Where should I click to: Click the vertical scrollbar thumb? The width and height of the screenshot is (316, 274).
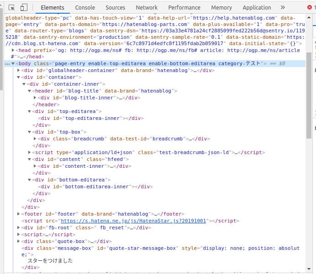point(309,95)
